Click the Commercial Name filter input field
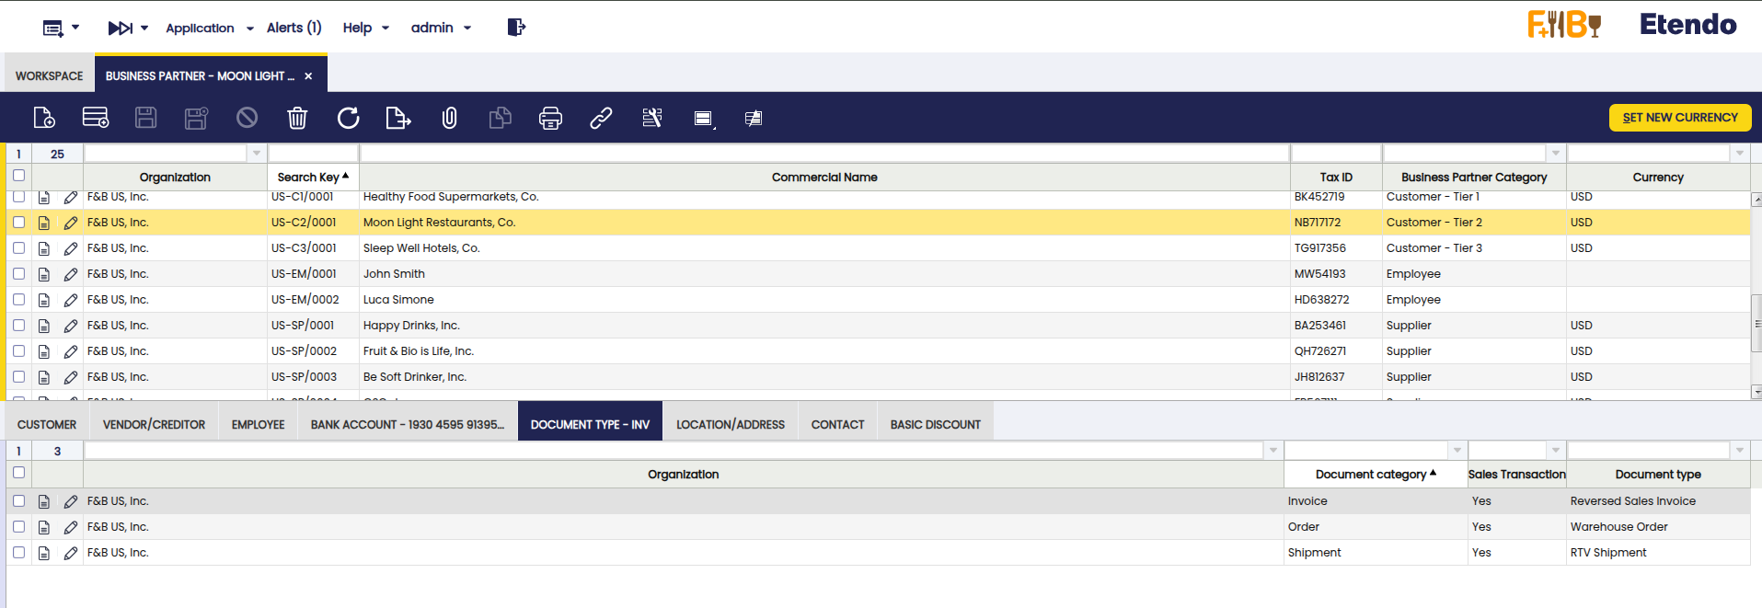The width and height of the screenshot is (1762, 608). pyautogui.click(x=823, y=154)
